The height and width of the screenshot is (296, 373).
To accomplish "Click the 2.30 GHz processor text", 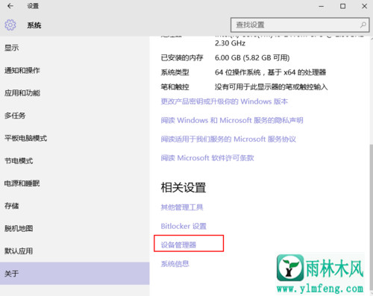I will 230,43.
